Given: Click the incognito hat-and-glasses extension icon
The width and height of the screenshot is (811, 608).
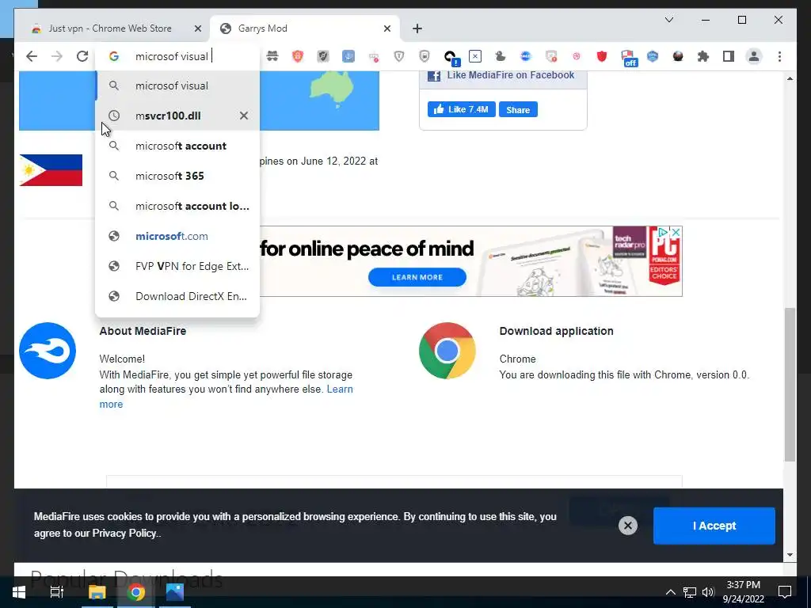Looking at the screenshot, I should pos(272,56).
